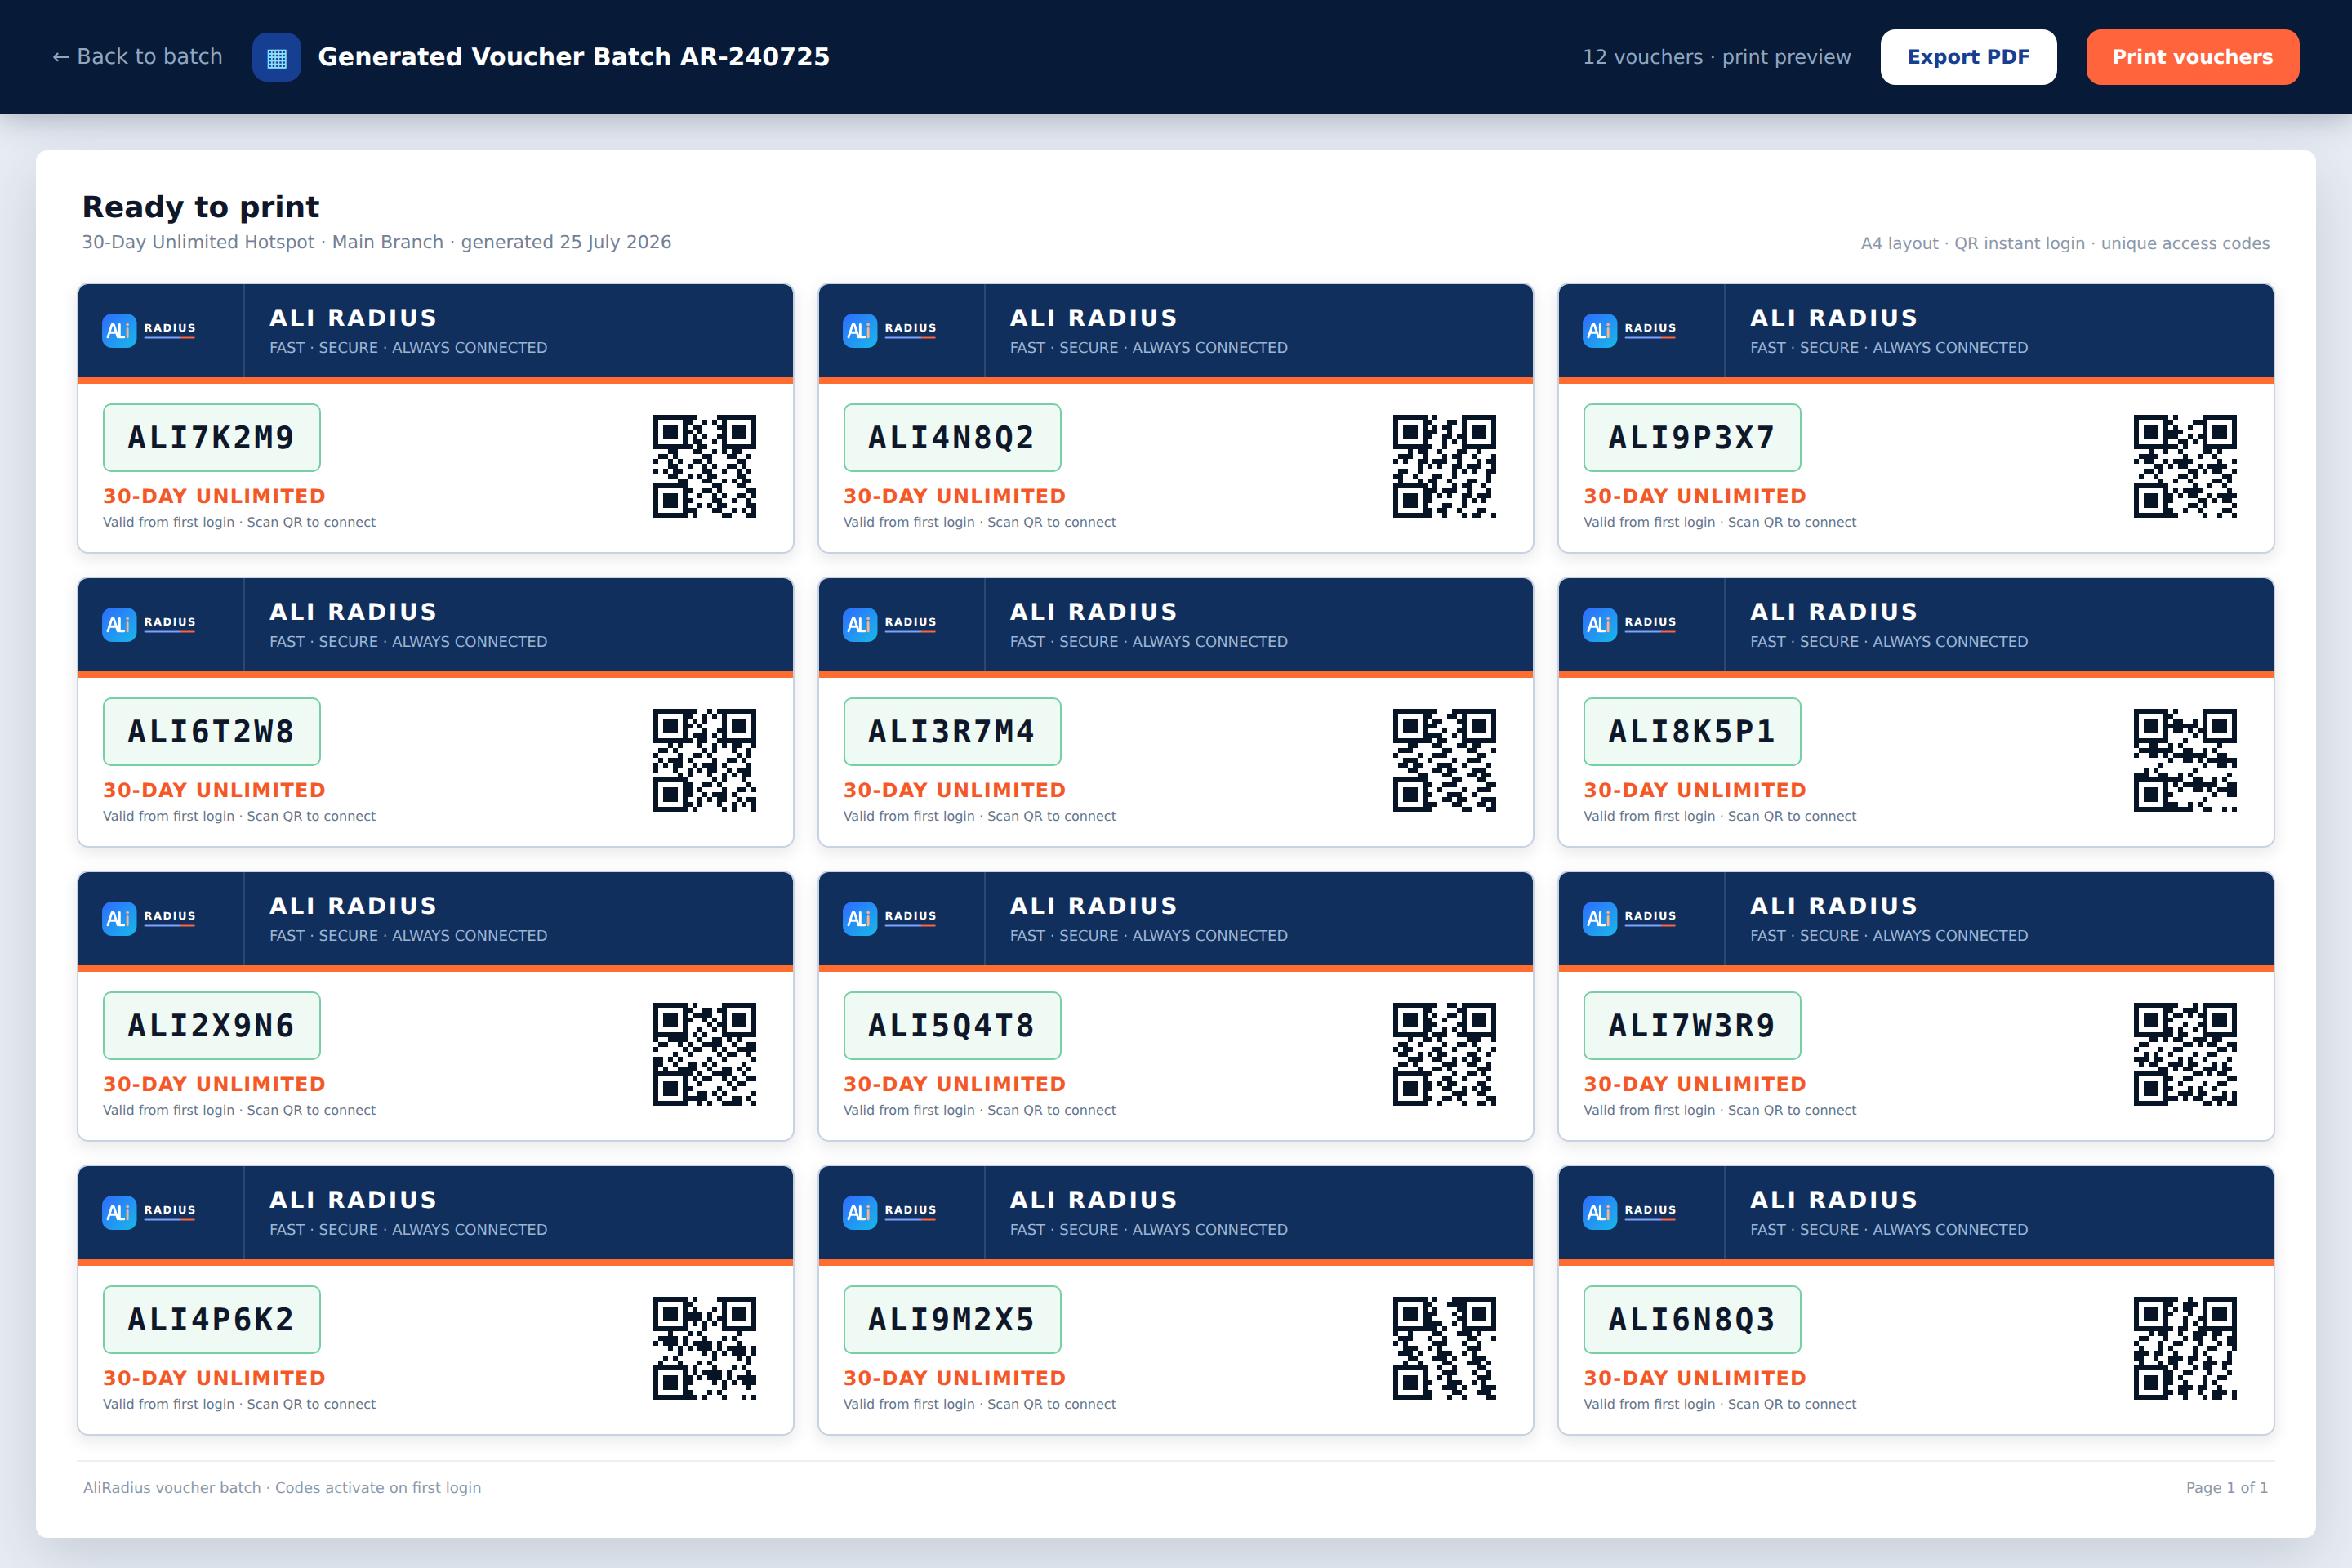The width and height of the screenshot is (2352, 1568).
Task: Export the vouchers as PDF
Action: pyautogui.click(x=1968, y=57)
